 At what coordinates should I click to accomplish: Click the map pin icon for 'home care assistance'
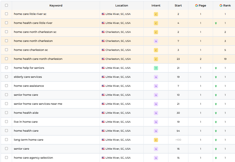[216, 86]
